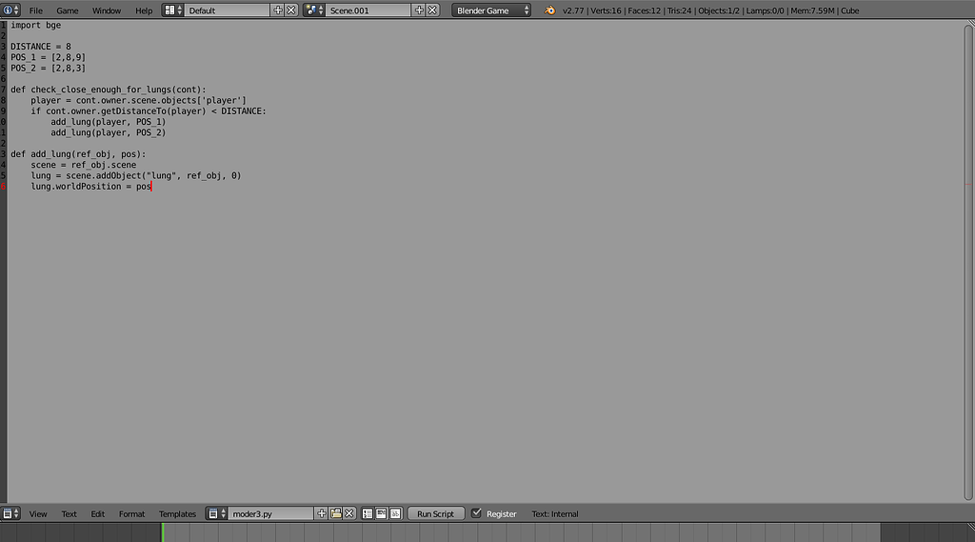This screenshot has width=975, height=542.
Task: Click the 'scene = ref_obj.scene' line
Action: click(x=84, y=165)
